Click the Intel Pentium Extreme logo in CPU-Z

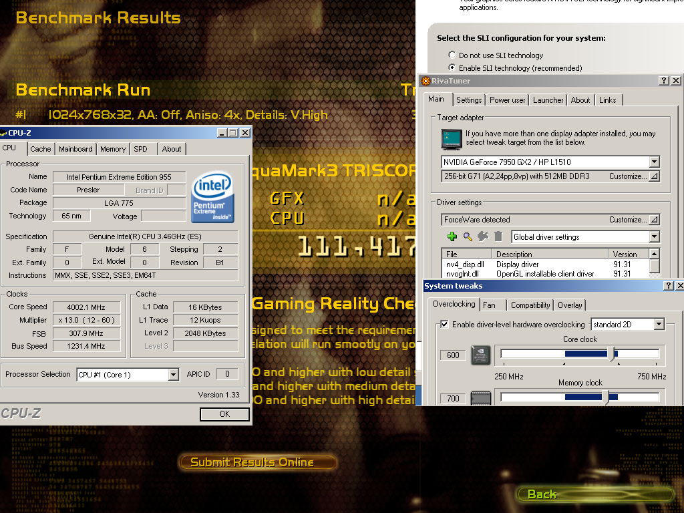click(x=212, y=197)
